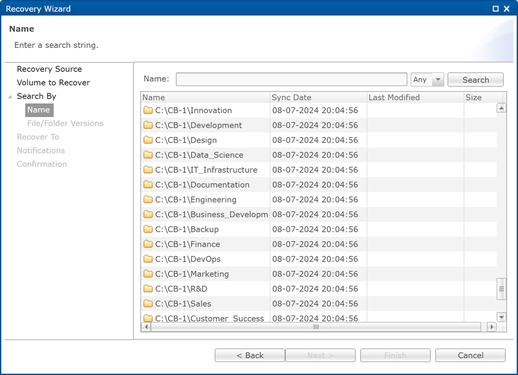Screen dimensions: 518x375
Task: Select the C:\CB-1\IT_Infrastructure folder name
Action: click(x=206, y=170)
